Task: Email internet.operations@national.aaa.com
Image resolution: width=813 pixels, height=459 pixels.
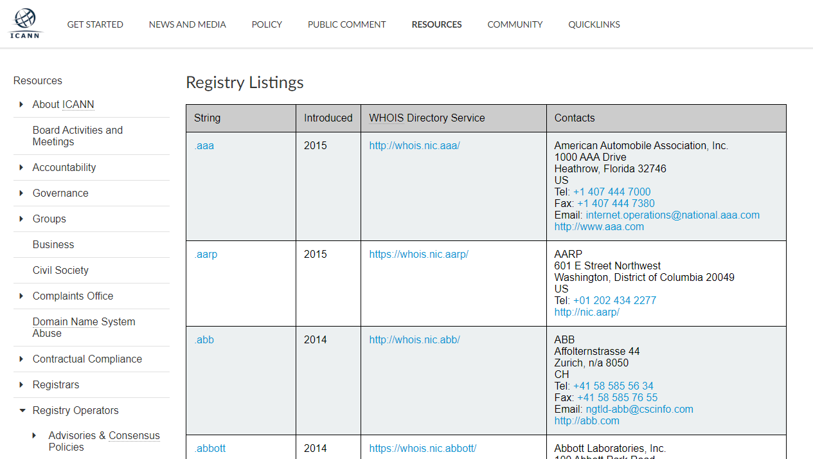Action: pos(672,215)
